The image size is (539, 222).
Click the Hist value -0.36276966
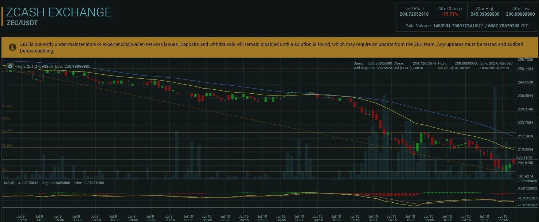click(93, 183)
